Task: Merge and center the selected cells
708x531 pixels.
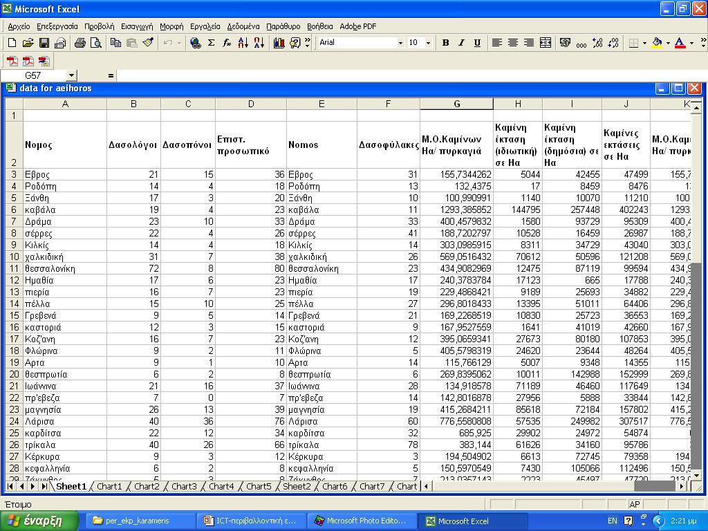Action: [546, 43]
